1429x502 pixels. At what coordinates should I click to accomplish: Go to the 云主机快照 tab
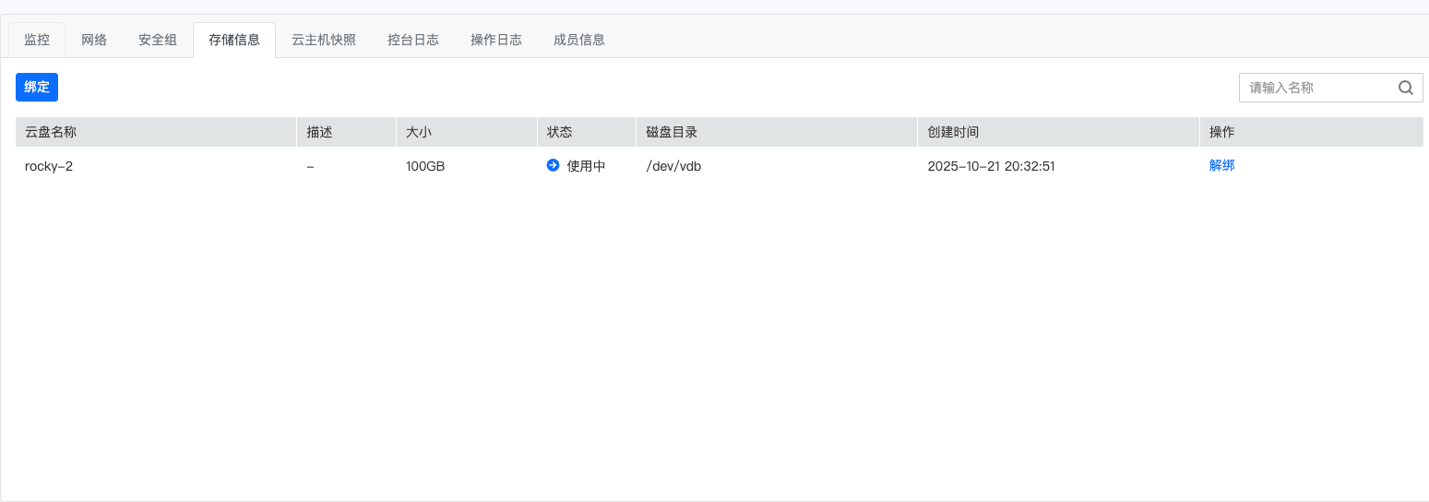[x=324, y=40]
